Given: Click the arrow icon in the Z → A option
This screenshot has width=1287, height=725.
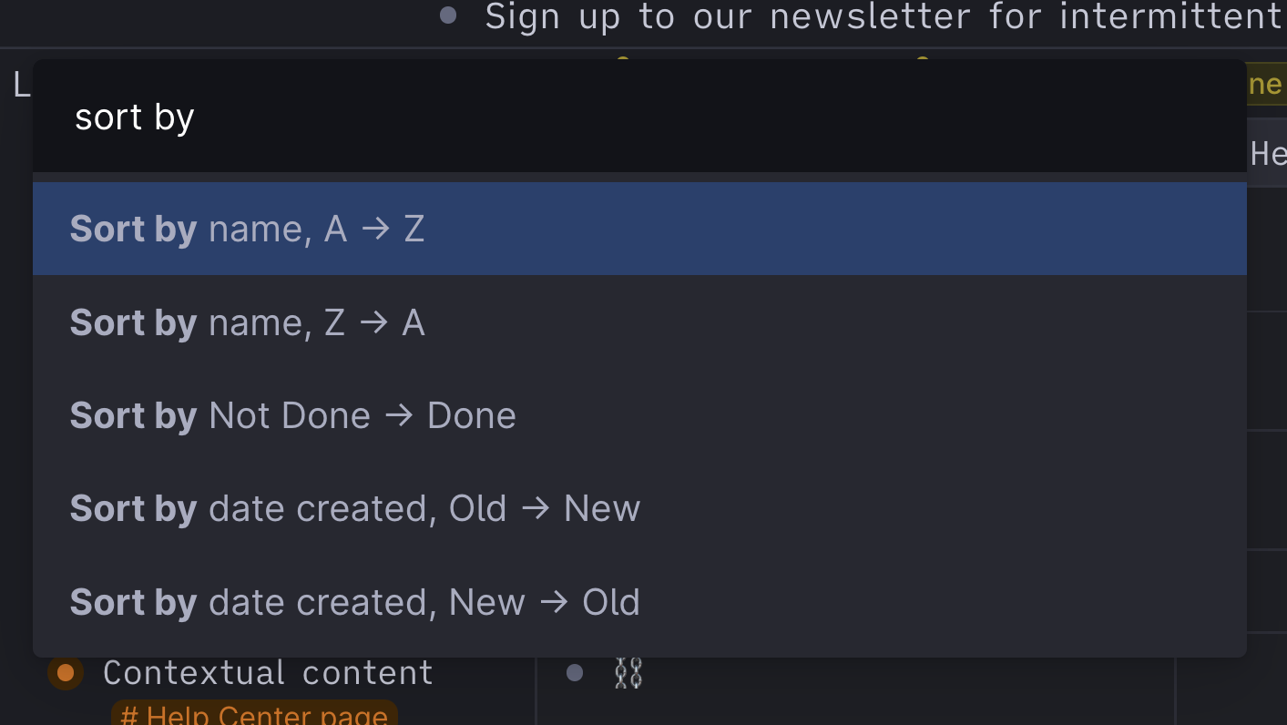Looking at the screenshot, I should point(373,323).
